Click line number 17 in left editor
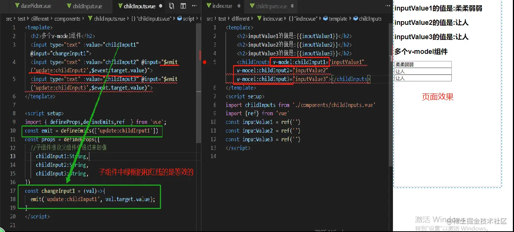Screen dimensions: 514x232 [x=13, y=191]
